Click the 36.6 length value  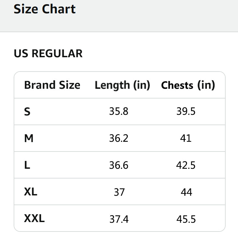(119, 165)
